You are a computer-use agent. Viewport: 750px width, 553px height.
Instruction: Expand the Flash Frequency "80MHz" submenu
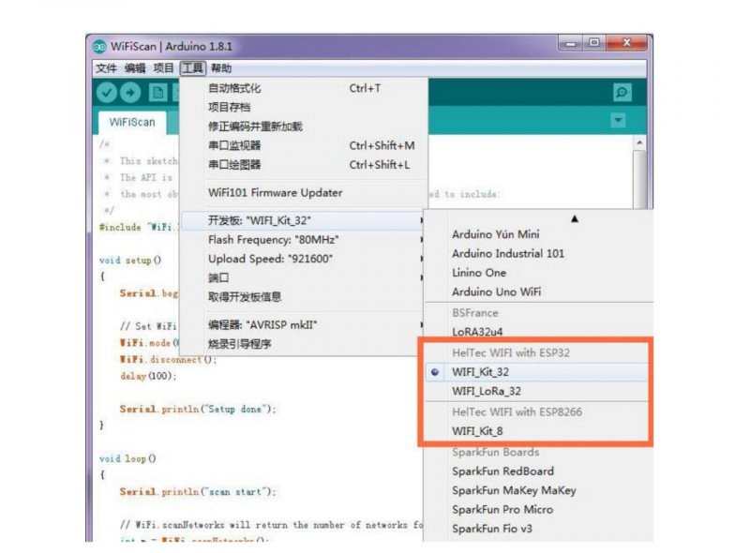pyautogui.click(x=303, y=240)
